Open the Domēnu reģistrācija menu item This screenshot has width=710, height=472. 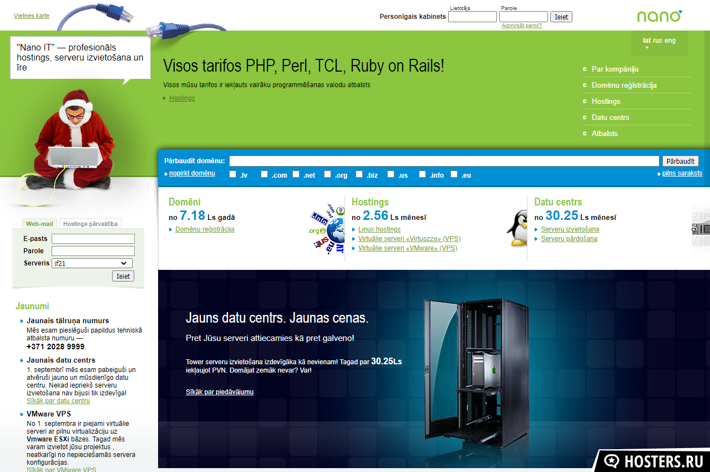pyautogui.click(x=624, y=85)
